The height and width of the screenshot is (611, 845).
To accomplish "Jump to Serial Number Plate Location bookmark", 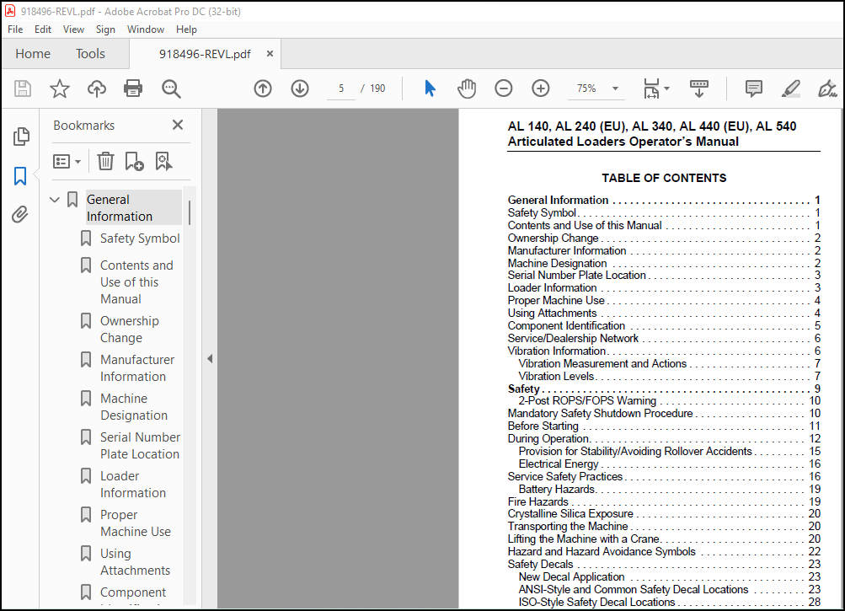I will point(140,446).
